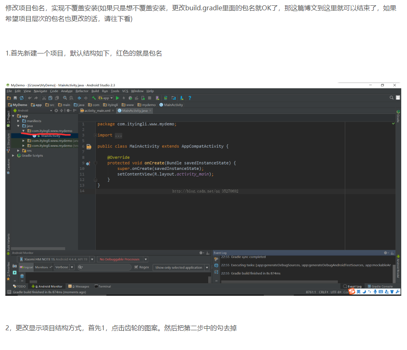This screenshot has height=350, width=407.
Task: Open the Android project view dropdown
Action: (33, 111)
